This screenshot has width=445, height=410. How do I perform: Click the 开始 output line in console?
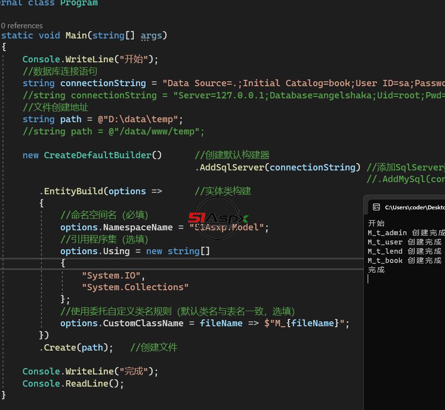coord(376,223)
